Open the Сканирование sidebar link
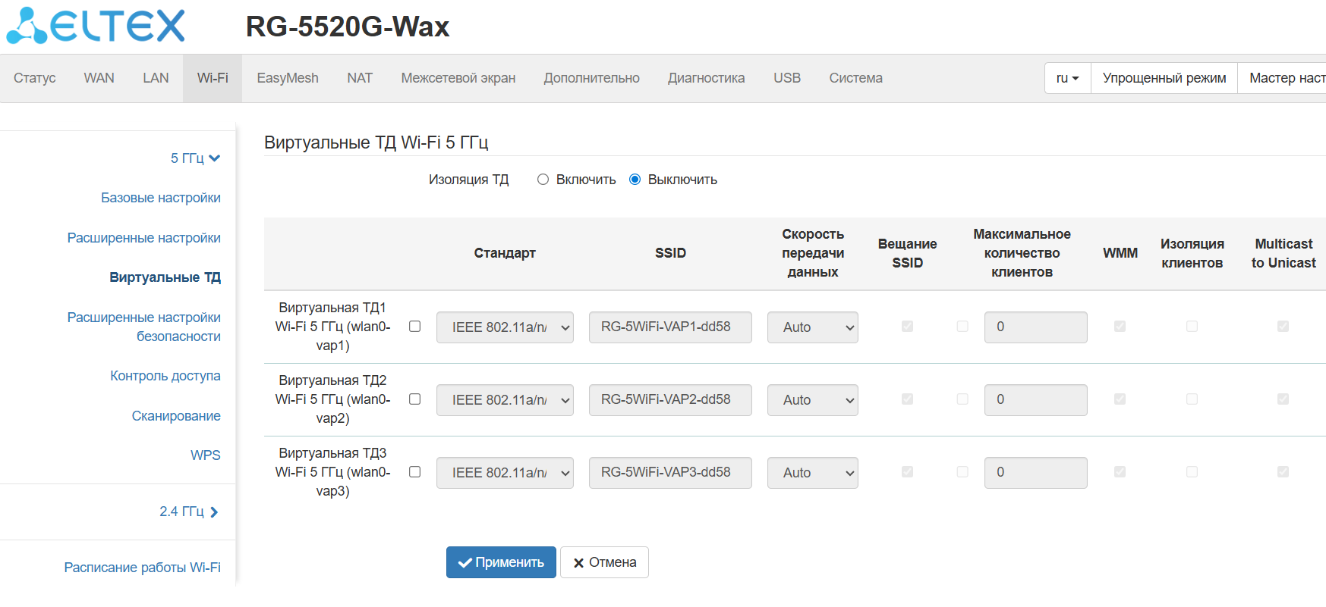Screen dimensions: 1326x607 point(176,416)
